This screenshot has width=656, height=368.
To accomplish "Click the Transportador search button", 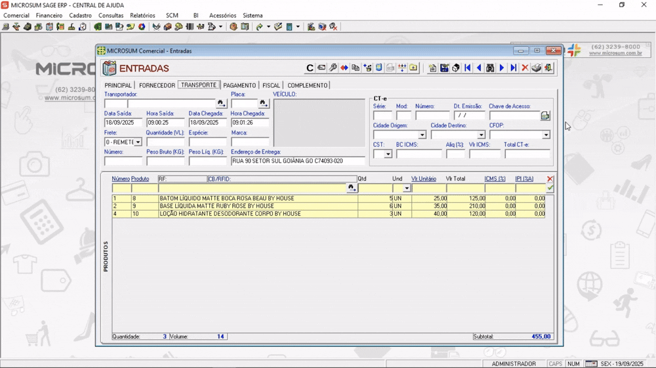I will [x=221, y=103].
